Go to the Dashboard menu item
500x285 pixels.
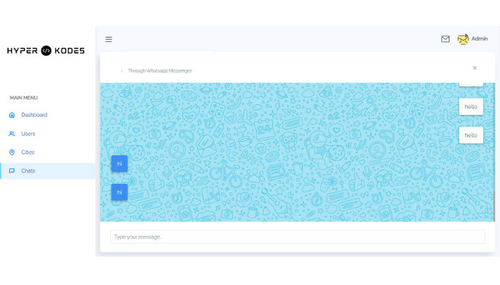[34, 115]
